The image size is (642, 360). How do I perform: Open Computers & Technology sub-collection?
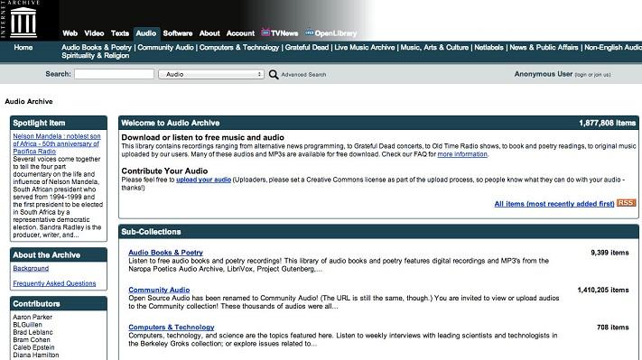(x=172, y=328)
